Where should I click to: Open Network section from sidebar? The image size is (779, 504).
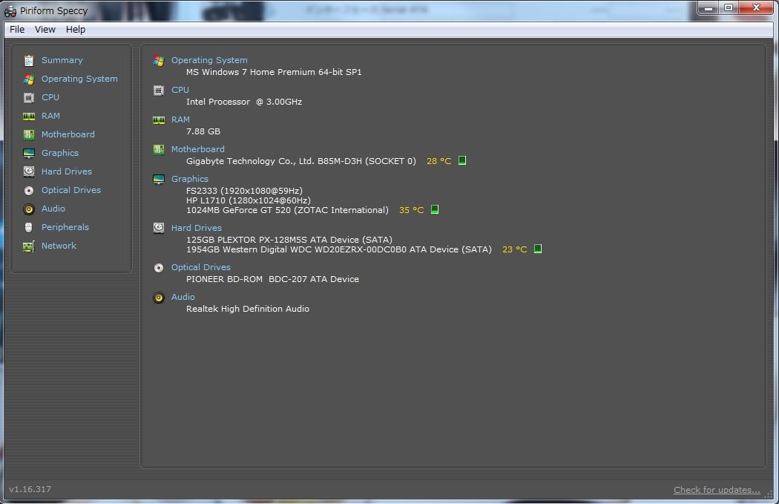(59, 246)
